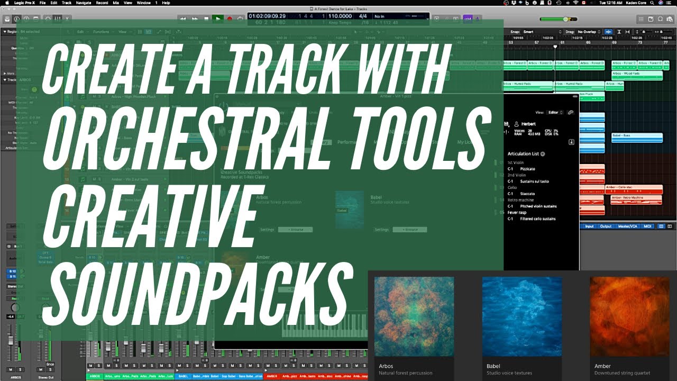Select the Pizzicato articulation
This screenshot has height=381, width=677.
527,169
